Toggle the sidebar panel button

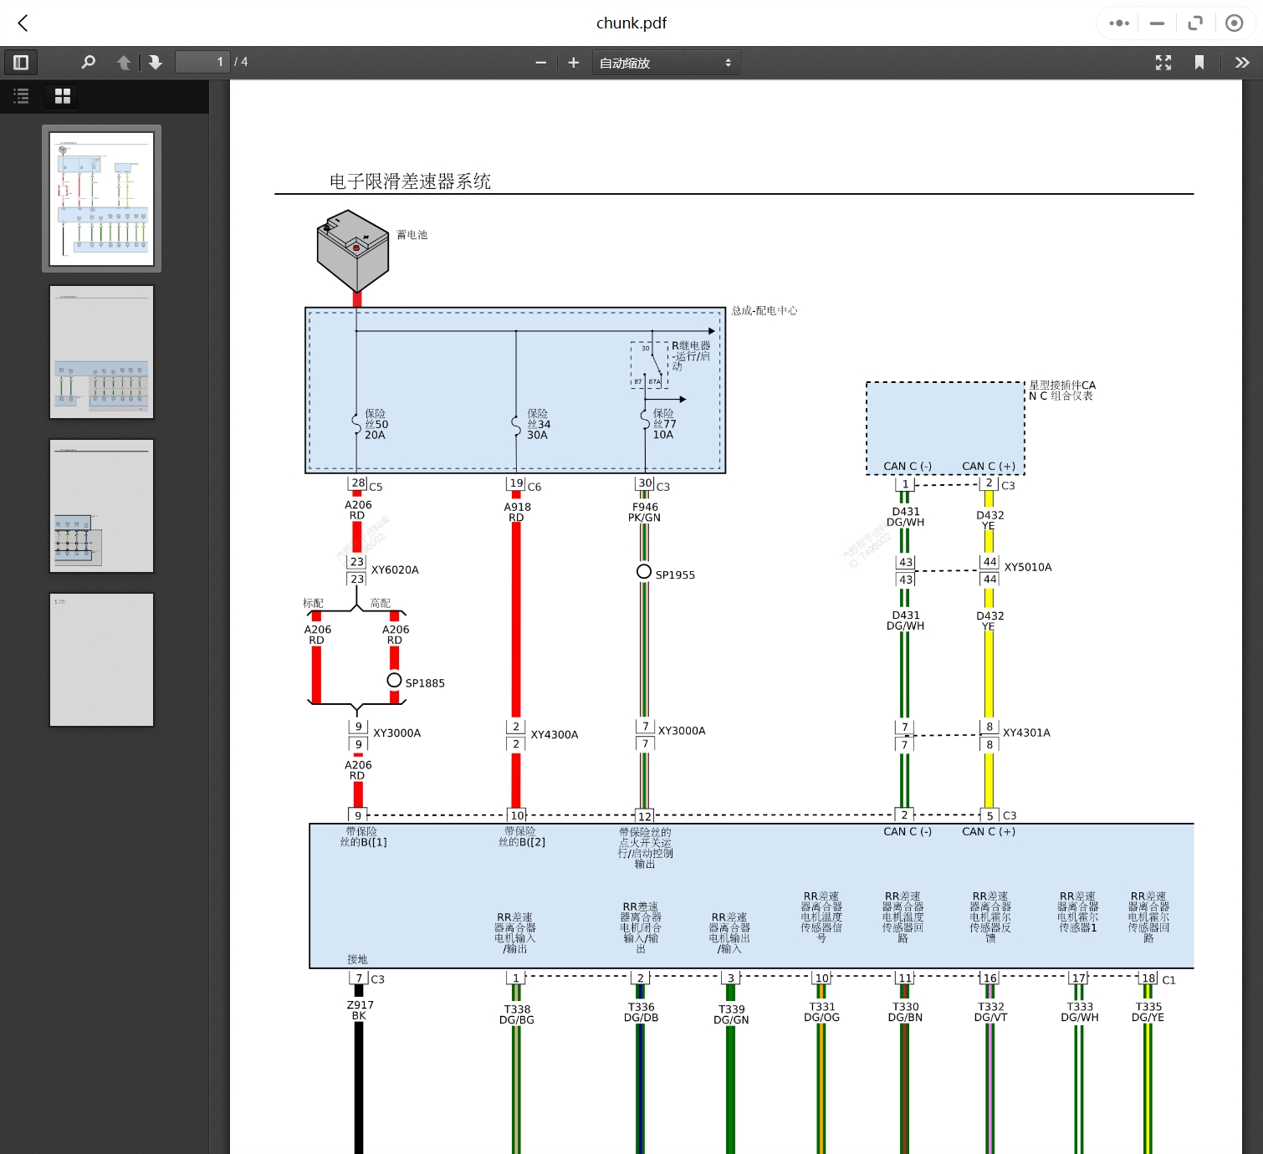point(21,63)
